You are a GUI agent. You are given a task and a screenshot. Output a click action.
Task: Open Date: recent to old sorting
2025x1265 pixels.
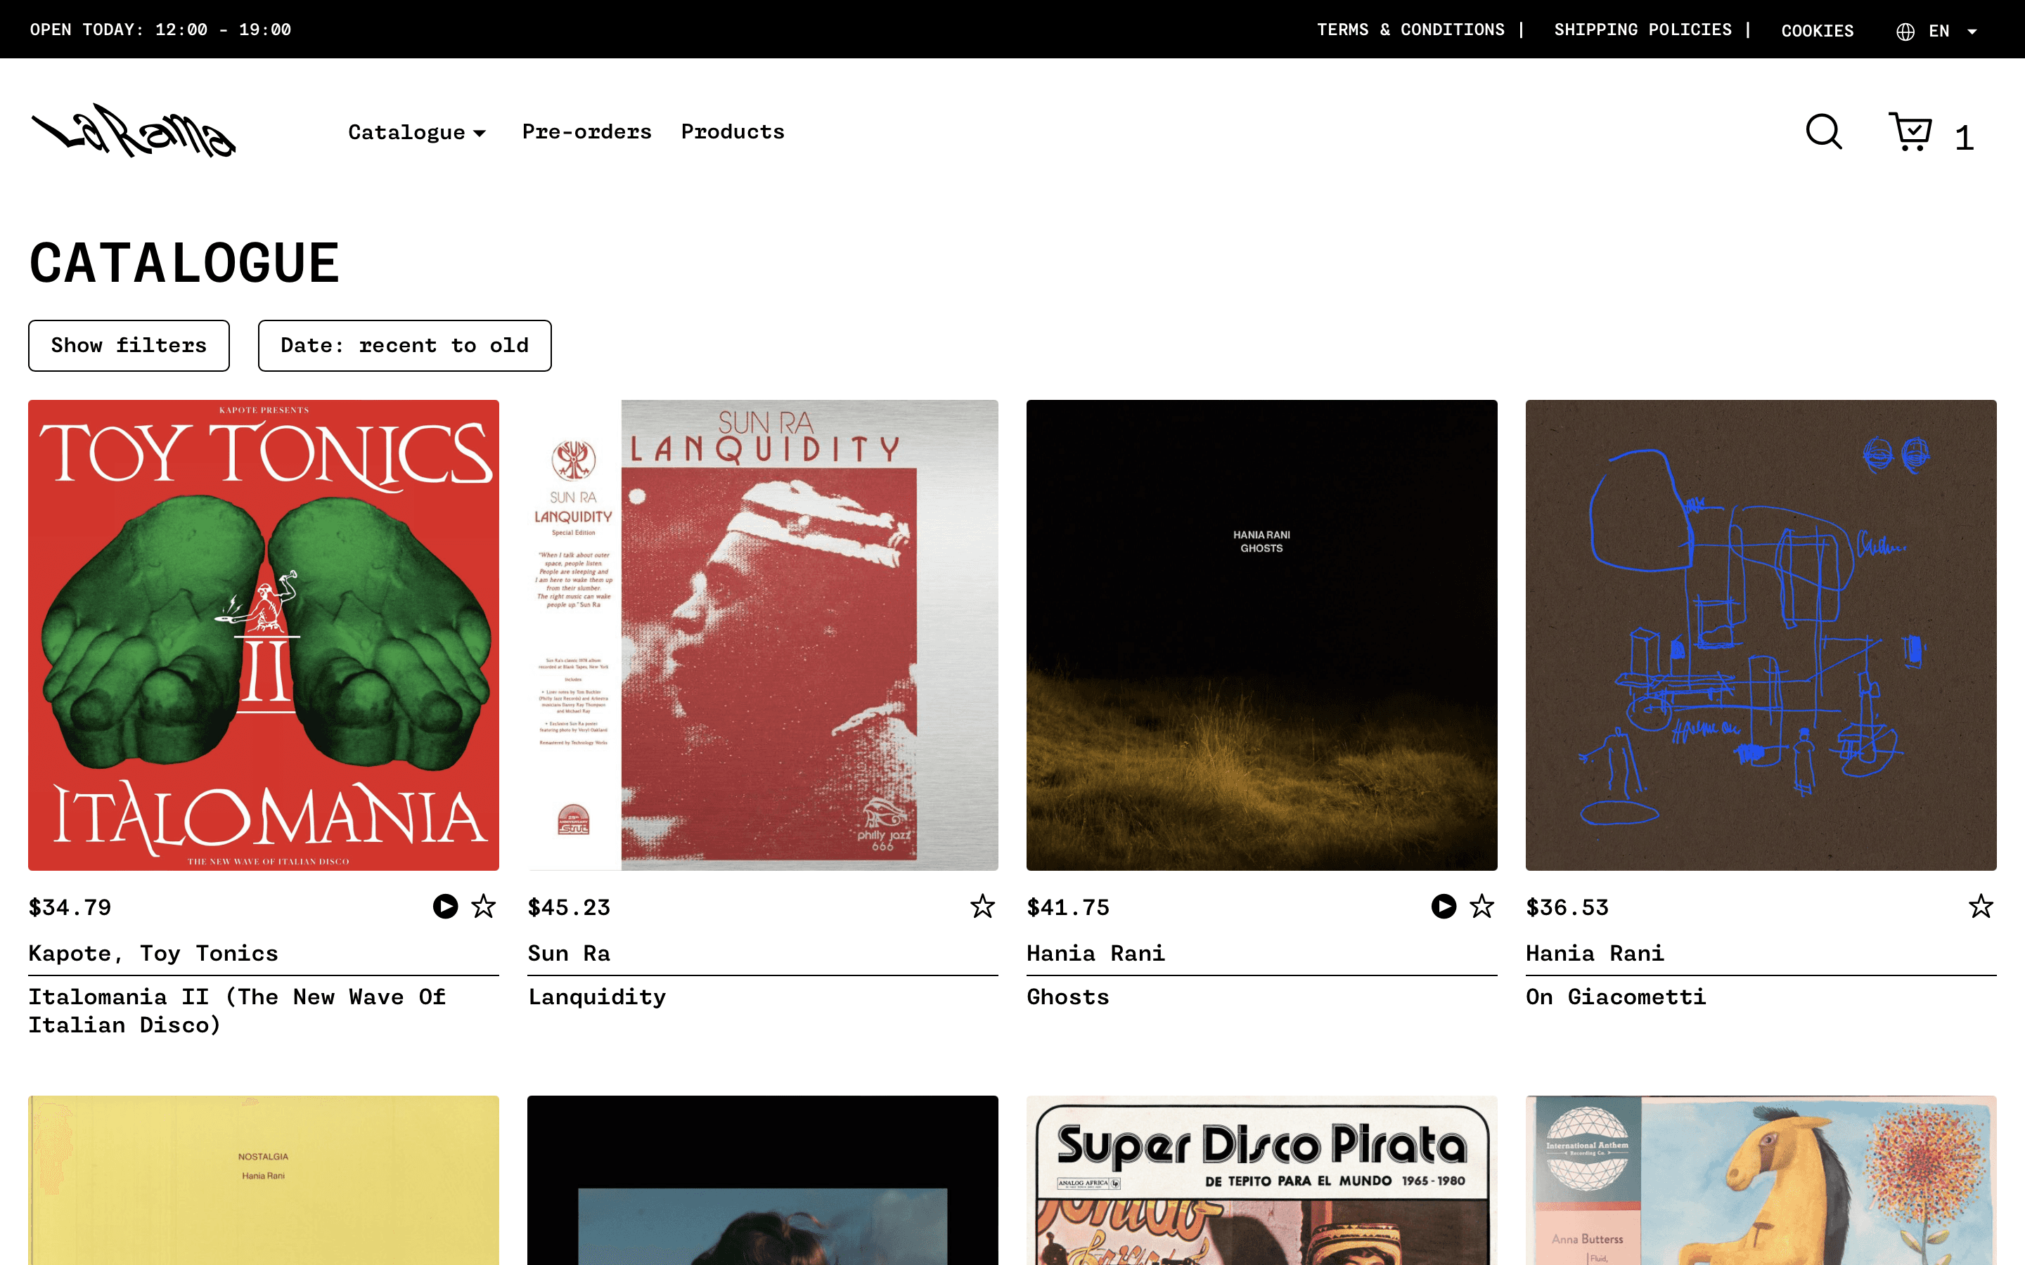tap(404, 346)
